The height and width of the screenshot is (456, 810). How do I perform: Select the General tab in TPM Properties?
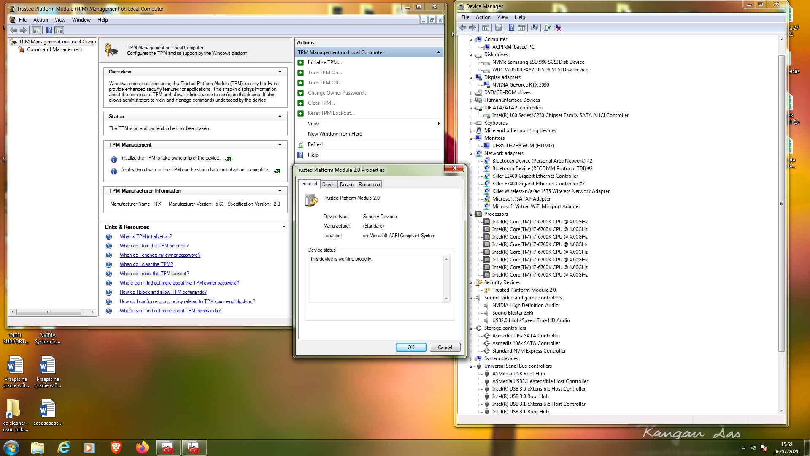click(309, 184)
